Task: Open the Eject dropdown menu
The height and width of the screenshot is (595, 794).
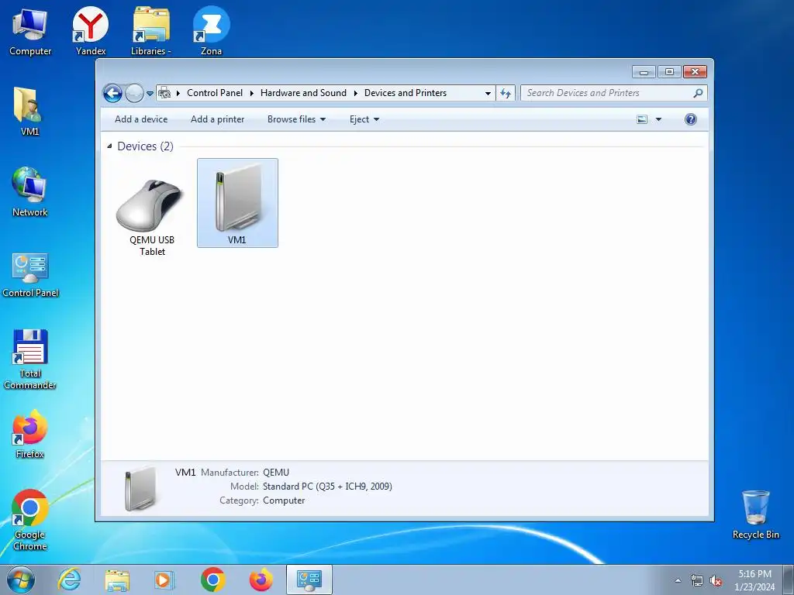Action: [x=364, y=119]
